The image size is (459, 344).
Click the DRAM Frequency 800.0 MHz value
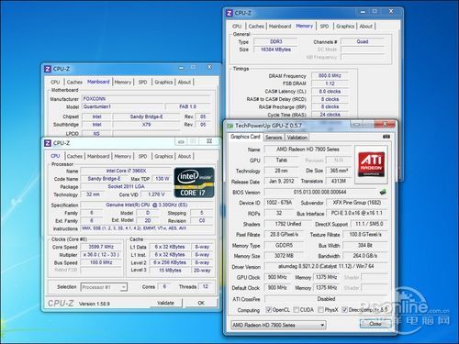330,75
